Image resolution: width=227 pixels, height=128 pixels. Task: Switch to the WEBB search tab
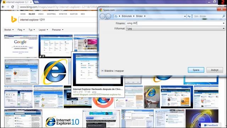[23, 14]
